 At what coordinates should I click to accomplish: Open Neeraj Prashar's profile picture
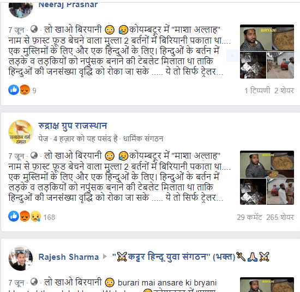coord(21,10)
